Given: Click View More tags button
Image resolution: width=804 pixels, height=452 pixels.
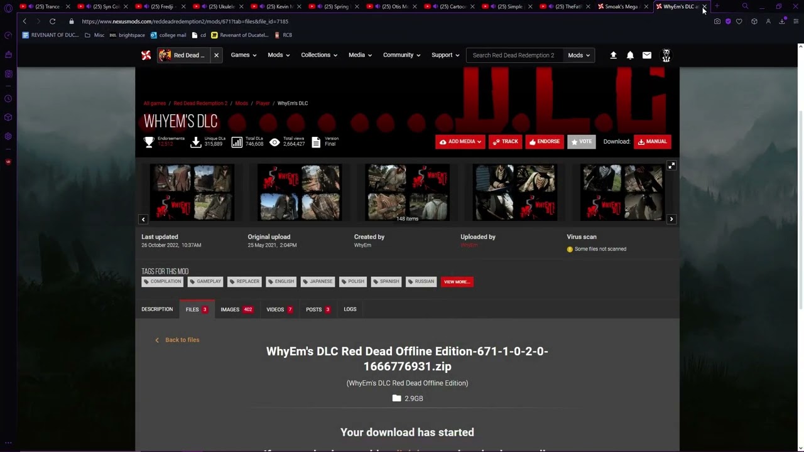Looking at the screenshot, I should click(457, 282).
